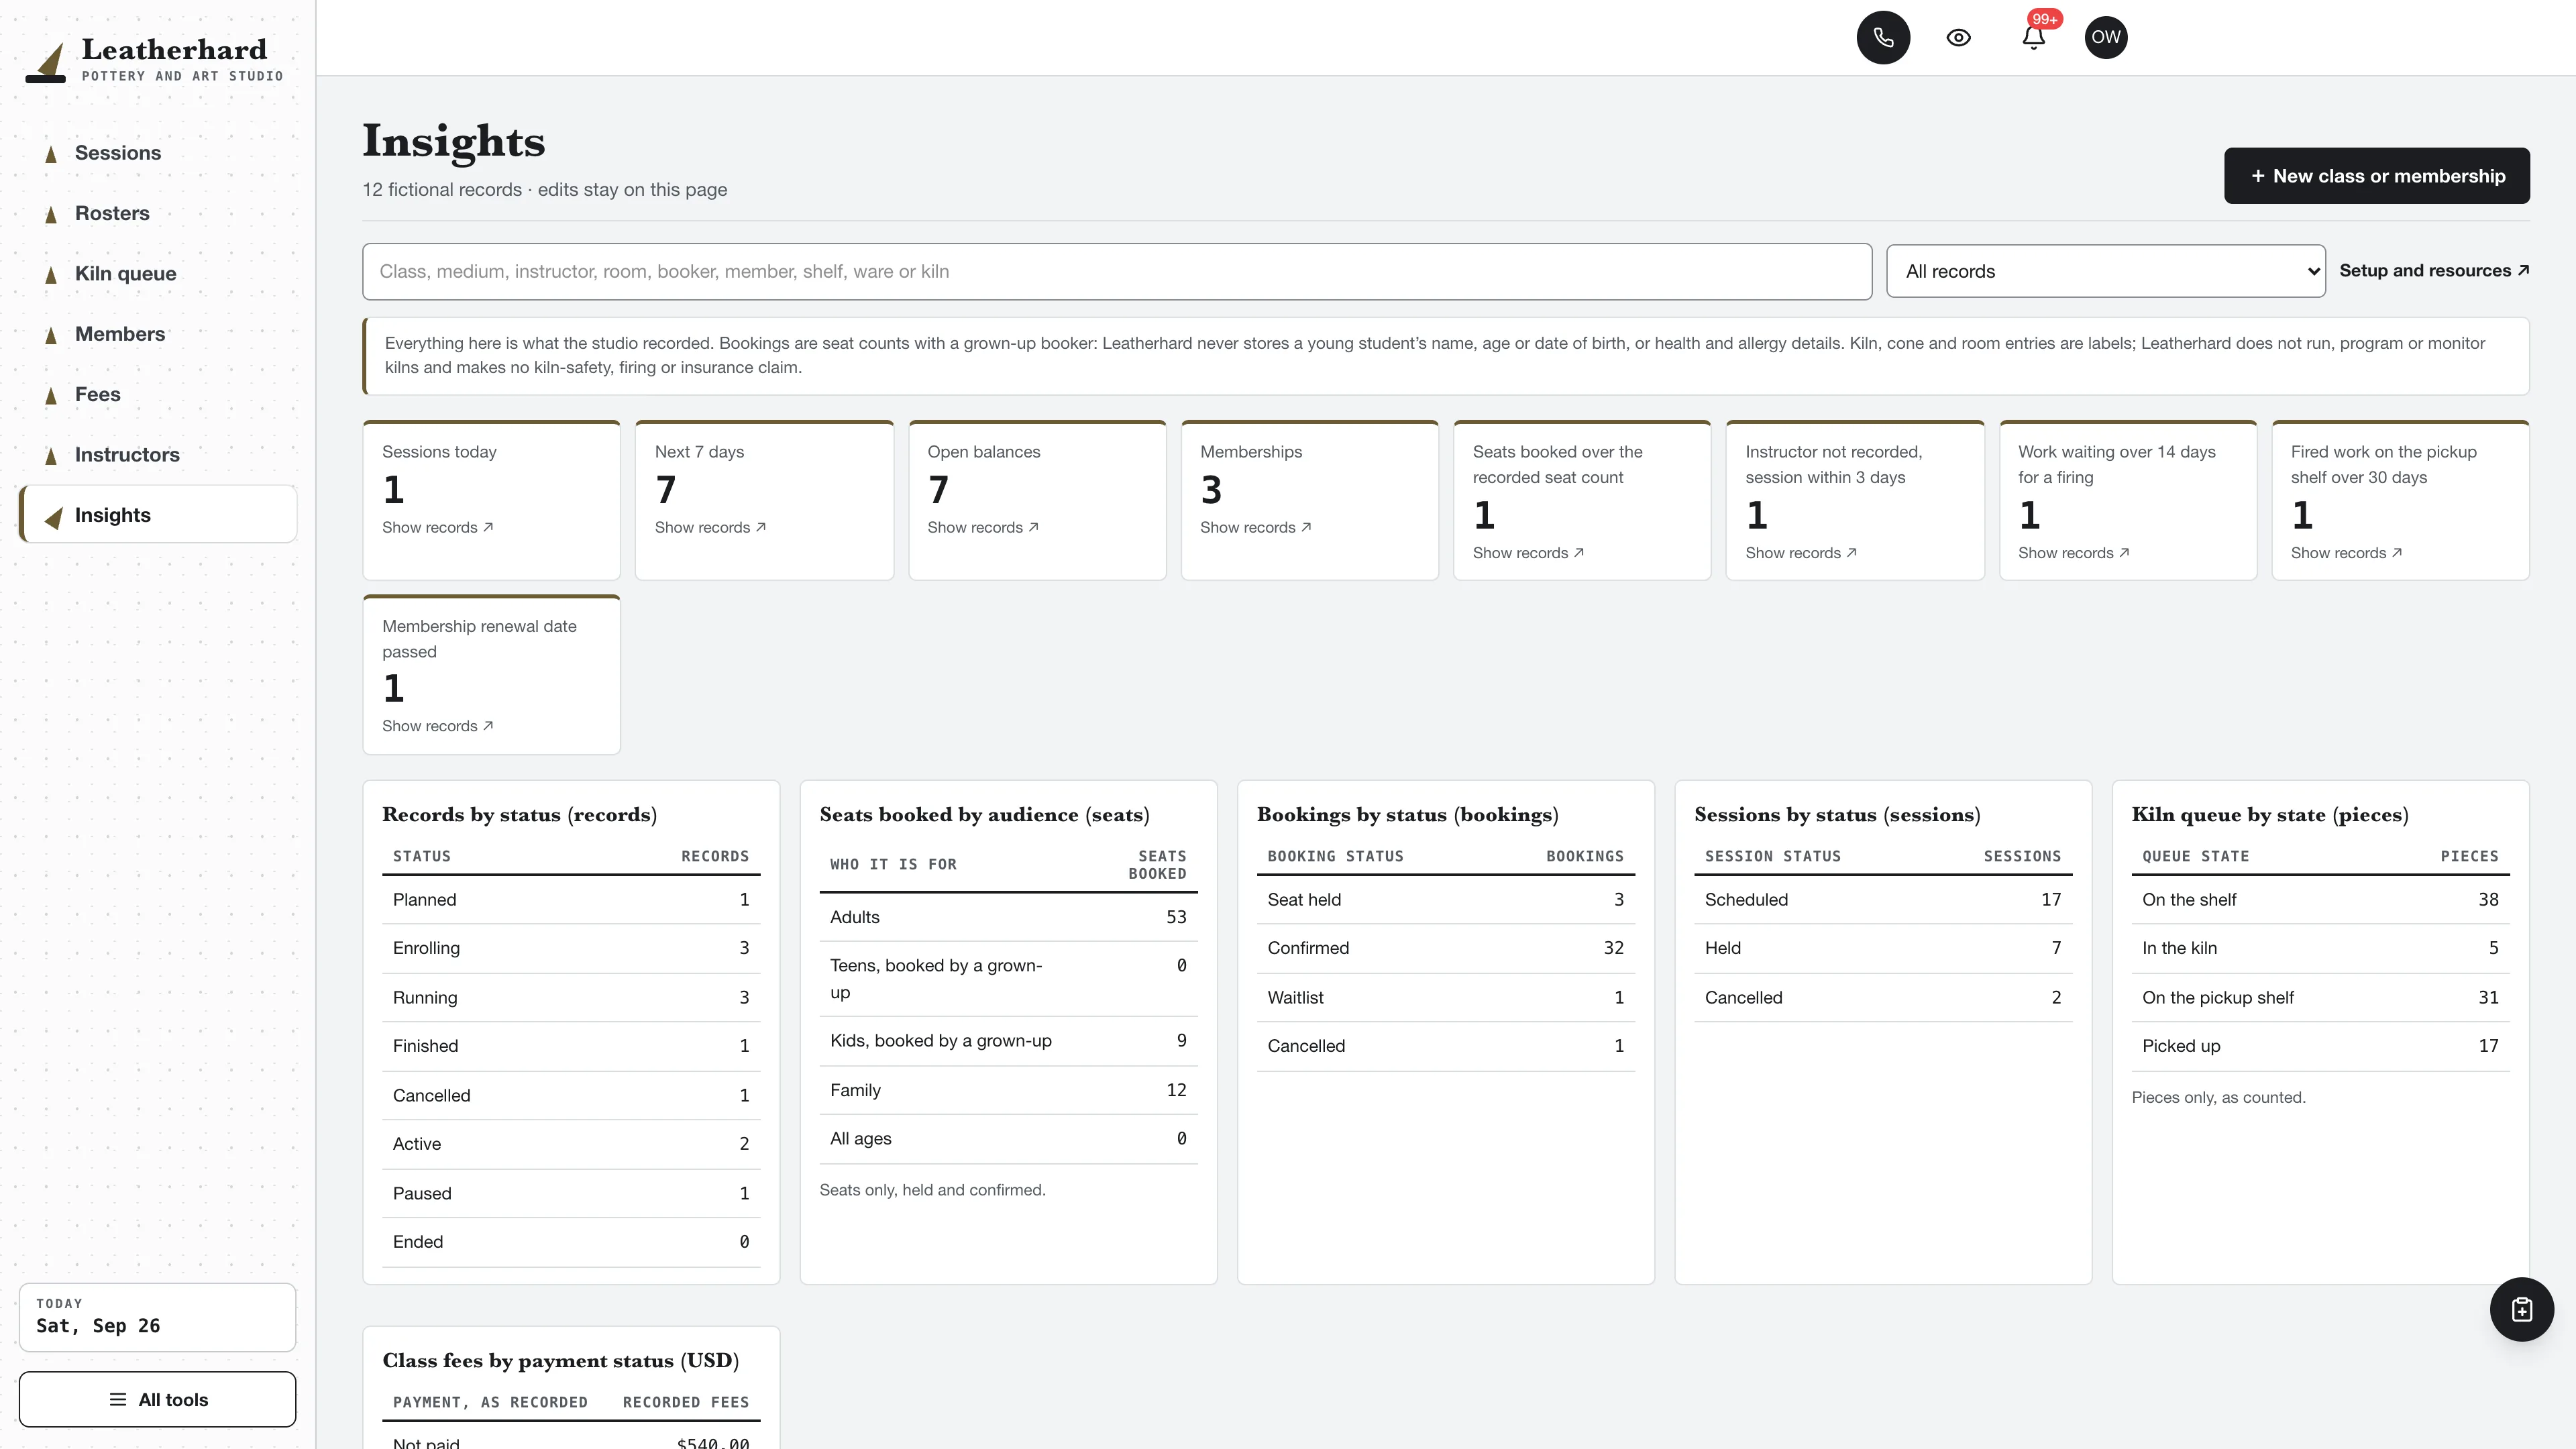Show records for Sessions today card
2576x1449 pixels.
[x=437, y=527]
